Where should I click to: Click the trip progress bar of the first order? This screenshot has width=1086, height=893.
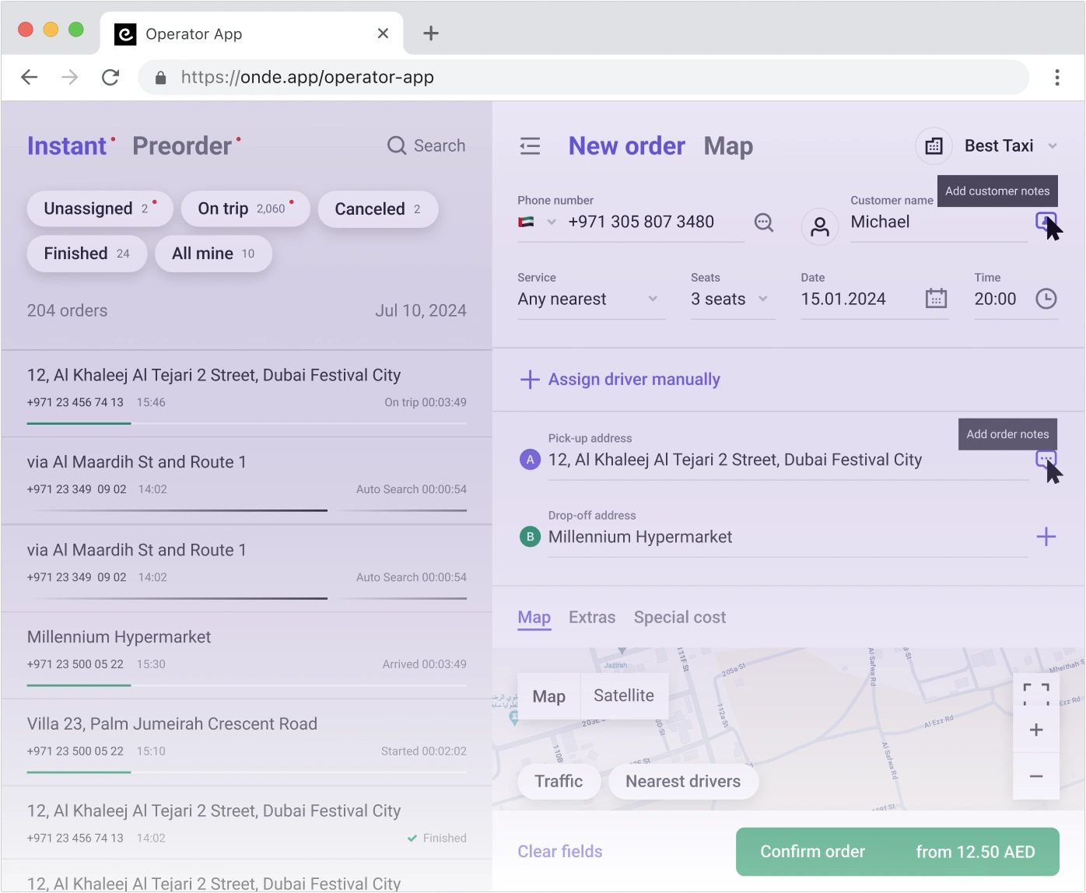pos(246,423)
